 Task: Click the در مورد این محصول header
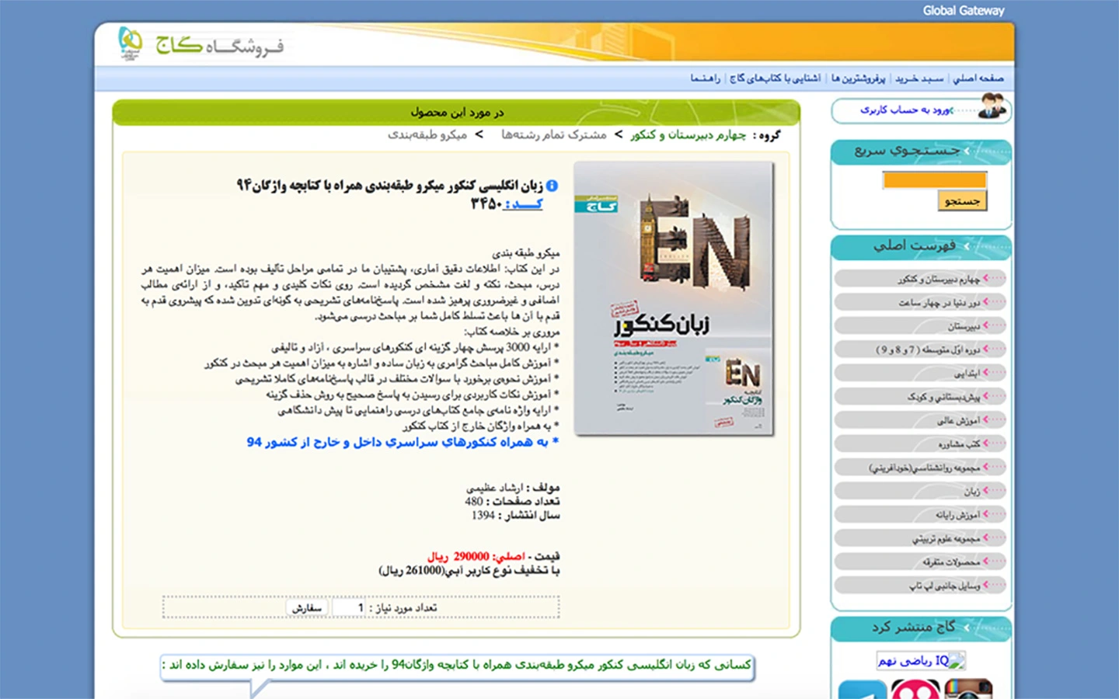(457, 113)
